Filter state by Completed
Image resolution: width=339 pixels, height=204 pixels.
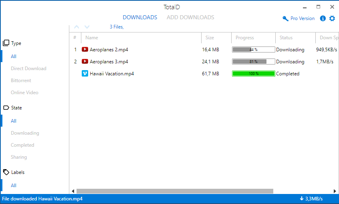click(x=22, y=145)
